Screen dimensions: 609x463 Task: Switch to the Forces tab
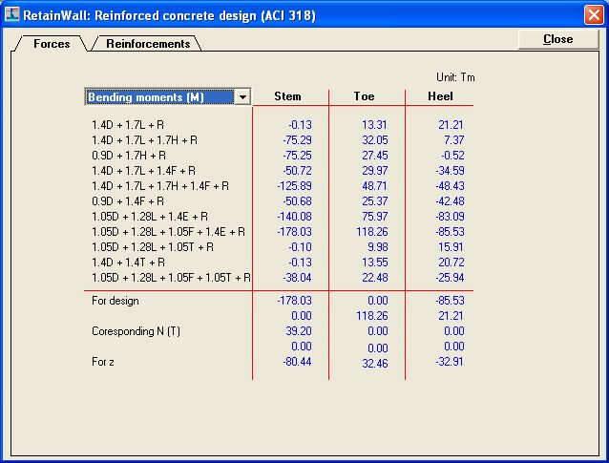coord(52,44)
